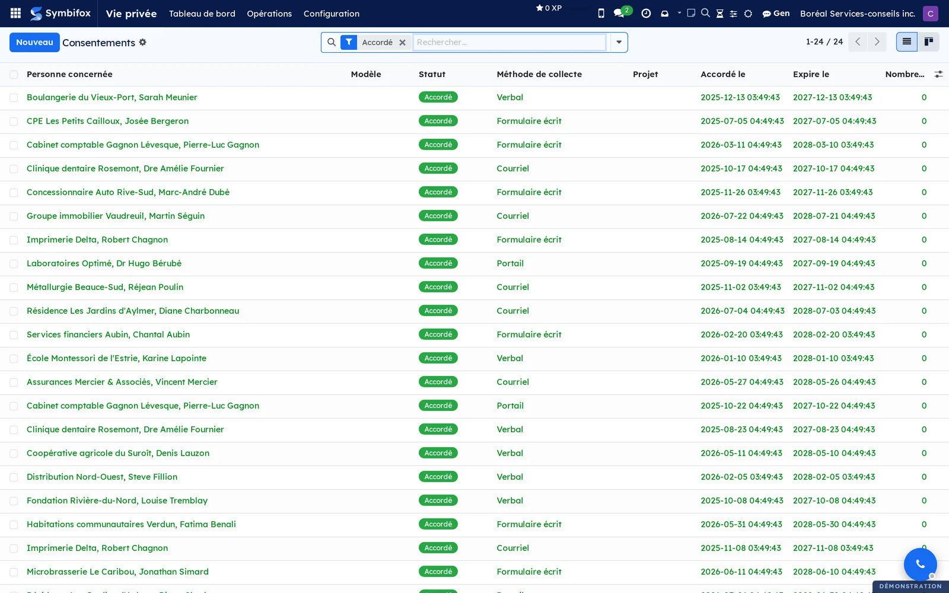
Task: Sort by Méthode de collecte column
Action: (539, 74)
